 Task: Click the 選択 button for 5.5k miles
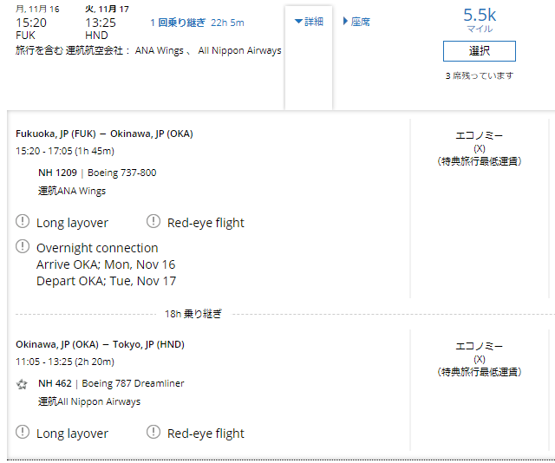pos(480,51)
